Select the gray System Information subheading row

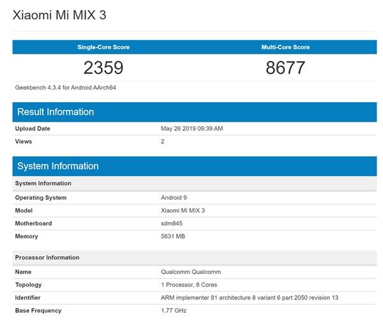(195, 183)
